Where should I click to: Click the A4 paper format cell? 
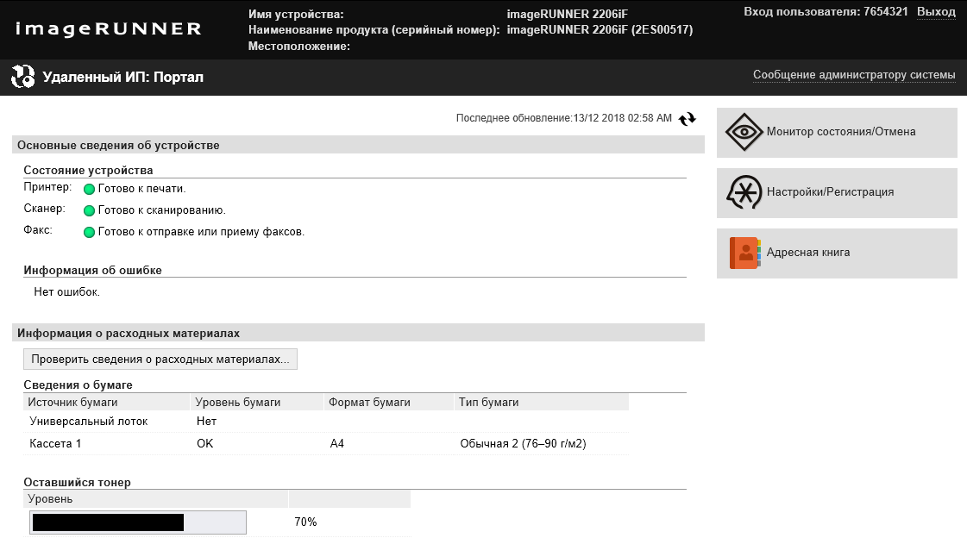click(x=336, y=444)
